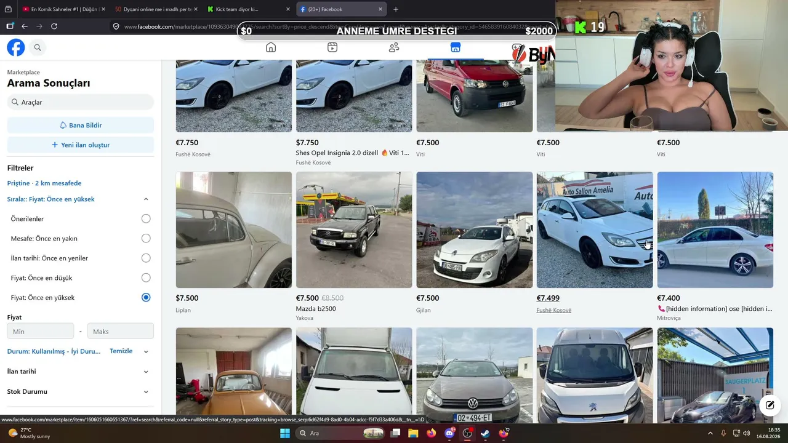The height and width of the screenshot is (443, 788).
Task: Switch to Dyqani online browser tab
Action: [156, 9]
